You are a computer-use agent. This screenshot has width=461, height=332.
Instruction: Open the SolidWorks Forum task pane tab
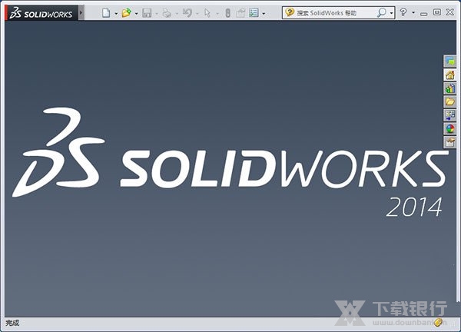(x=449, y=61)
